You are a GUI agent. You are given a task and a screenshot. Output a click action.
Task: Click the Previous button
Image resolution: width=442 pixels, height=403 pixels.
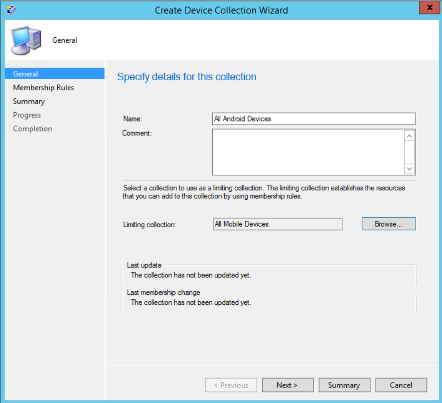(x=231, y=385)
